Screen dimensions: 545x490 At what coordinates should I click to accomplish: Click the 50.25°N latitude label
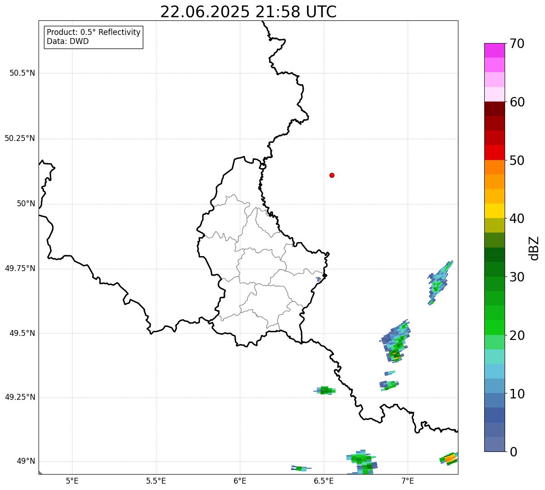pos(20,138)
